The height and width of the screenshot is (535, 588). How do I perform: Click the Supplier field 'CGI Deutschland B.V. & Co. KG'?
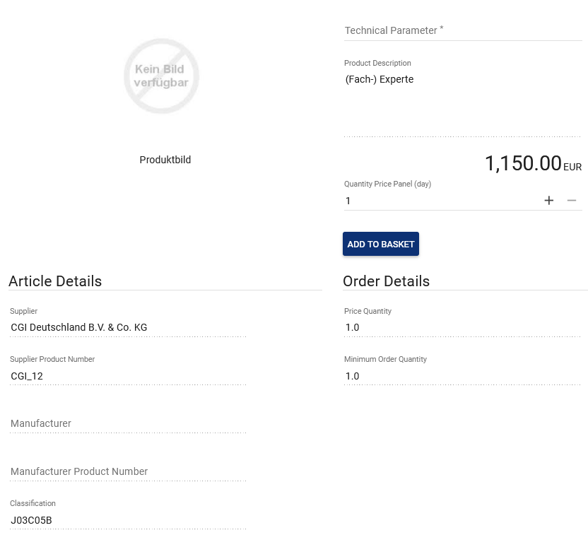79,327
